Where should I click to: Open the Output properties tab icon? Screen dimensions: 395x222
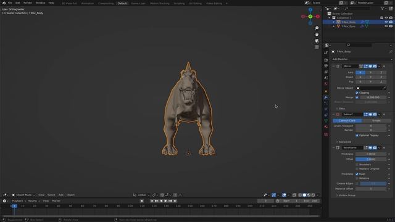point(326,66)
